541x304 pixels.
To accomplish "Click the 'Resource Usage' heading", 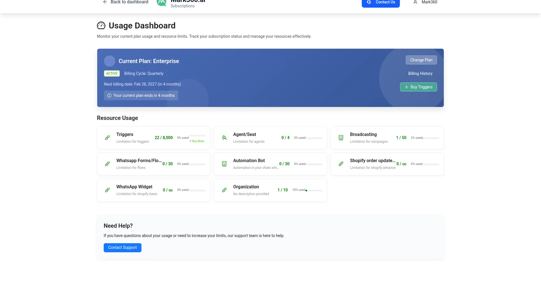I will (x=117, y=118).
